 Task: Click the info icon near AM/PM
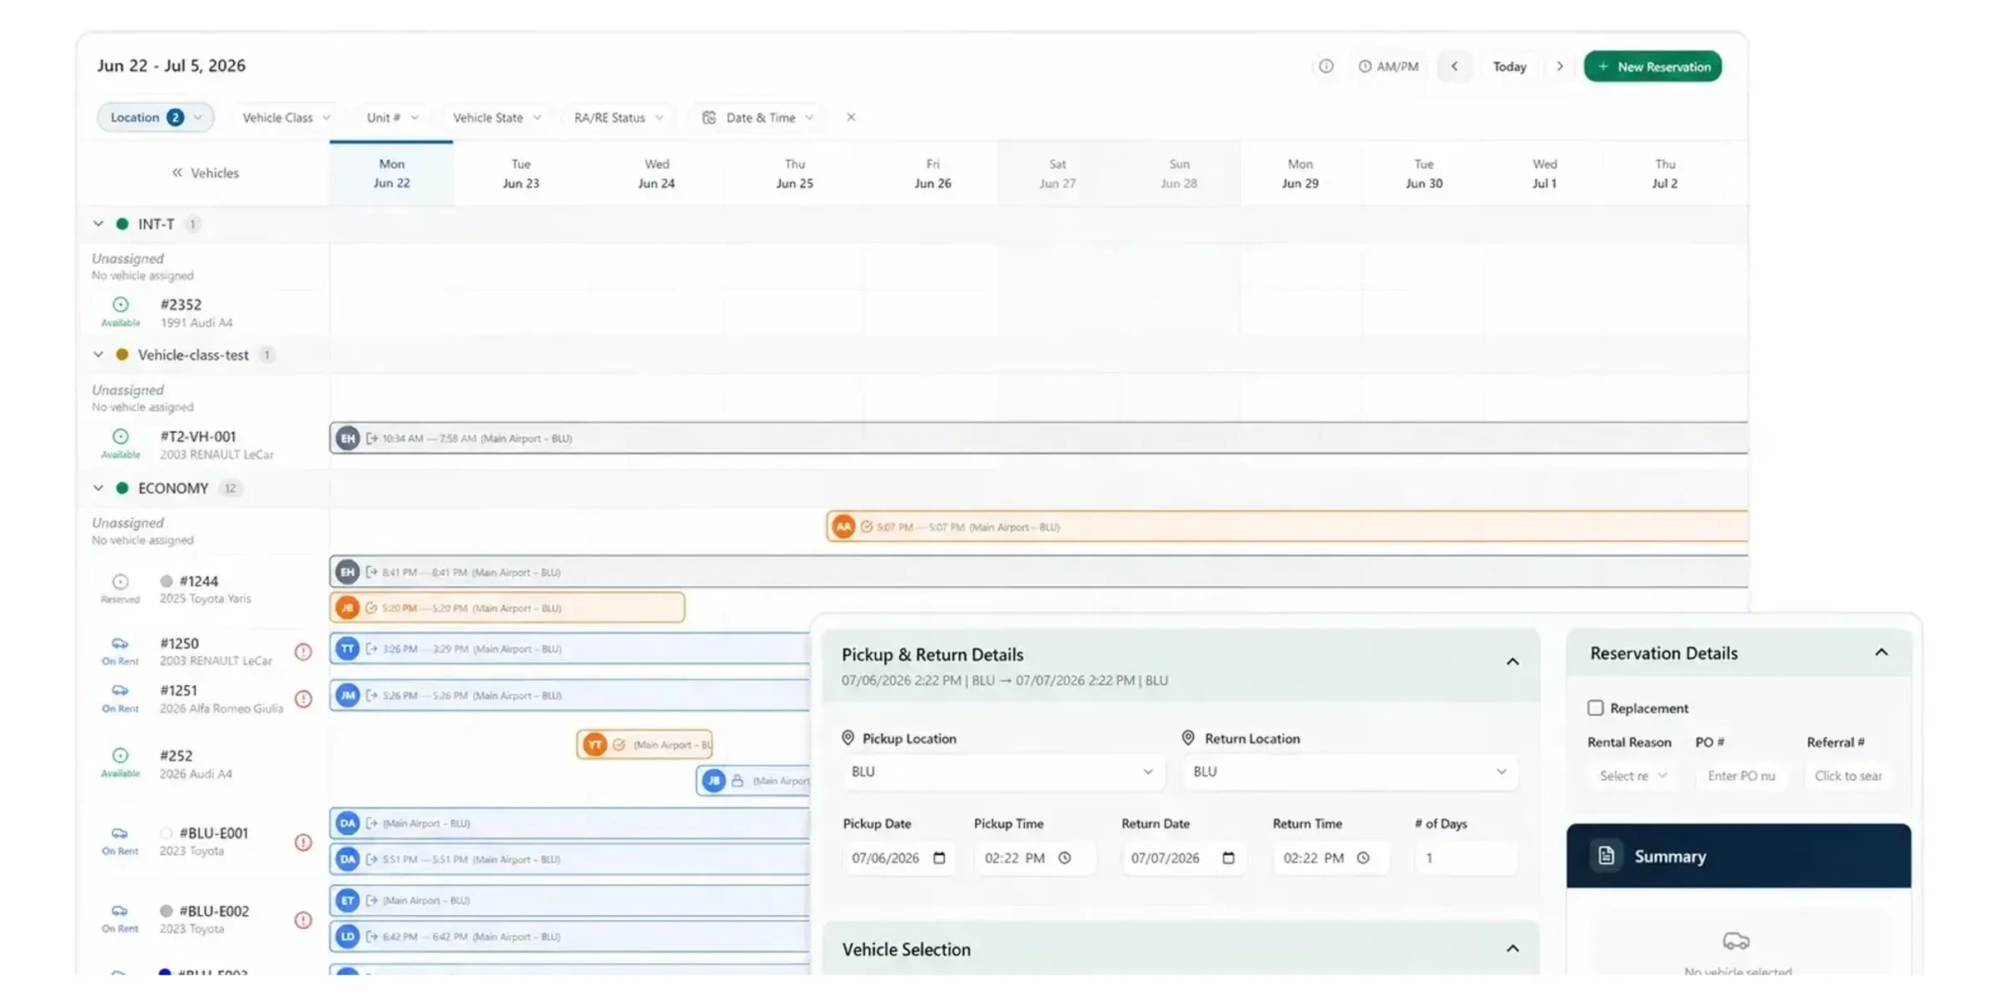[1325, 67]
